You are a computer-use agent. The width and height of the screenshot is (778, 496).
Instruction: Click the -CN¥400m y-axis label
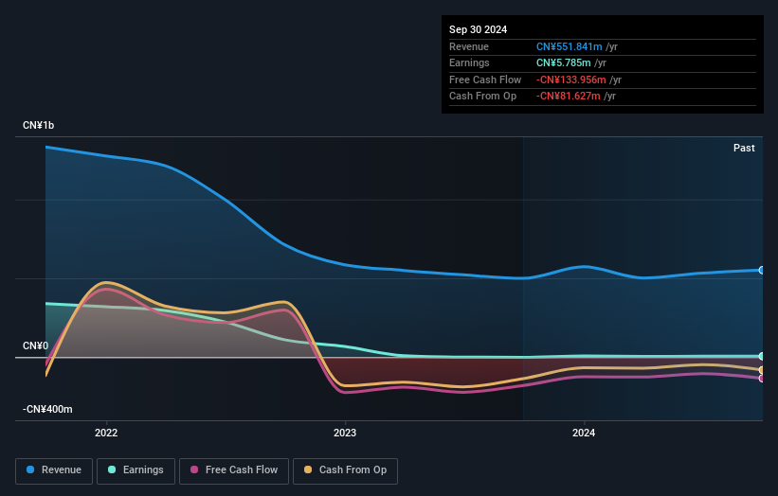pyautogui.click(x=47, y=409)
